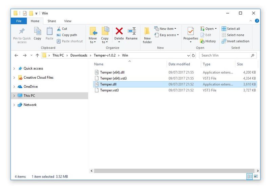
Task: Click the Copy icon in Clipboard group
Action: pos(37,33)
